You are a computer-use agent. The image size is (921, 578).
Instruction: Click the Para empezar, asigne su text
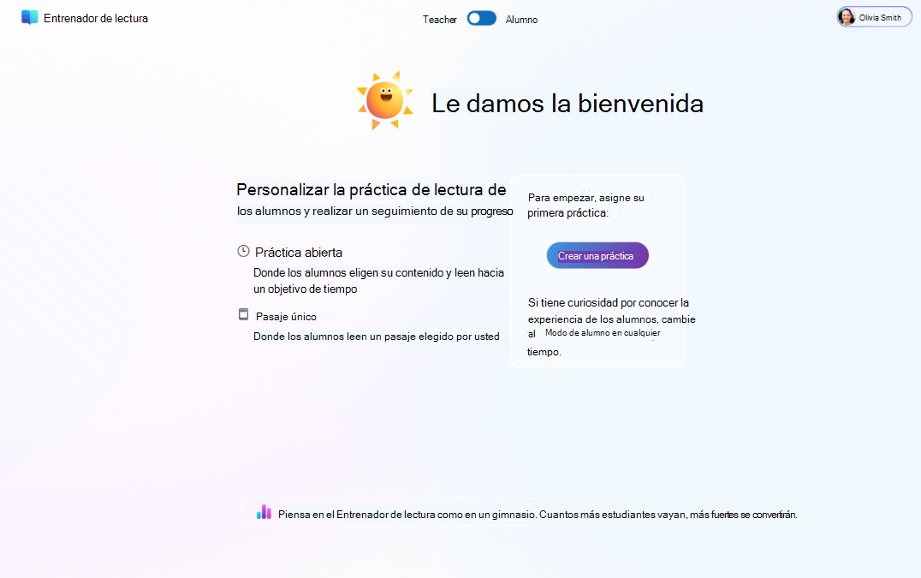point(585,198)
